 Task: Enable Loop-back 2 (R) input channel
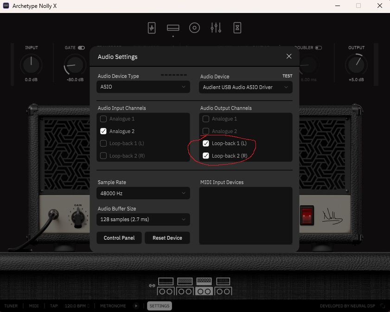click(103, 156)
